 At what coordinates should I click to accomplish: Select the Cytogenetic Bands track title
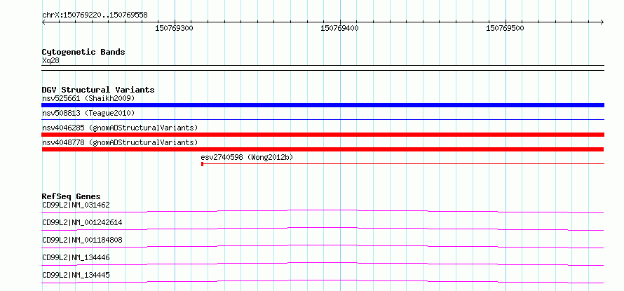click(x=83, y=52)
